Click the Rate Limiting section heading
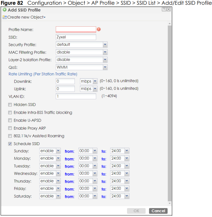The height and width of the screenshot is (217, 212). click(43, 74)
